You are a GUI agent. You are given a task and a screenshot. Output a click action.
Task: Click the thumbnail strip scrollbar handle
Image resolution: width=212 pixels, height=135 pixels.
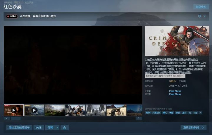click(x=16, y=119)
